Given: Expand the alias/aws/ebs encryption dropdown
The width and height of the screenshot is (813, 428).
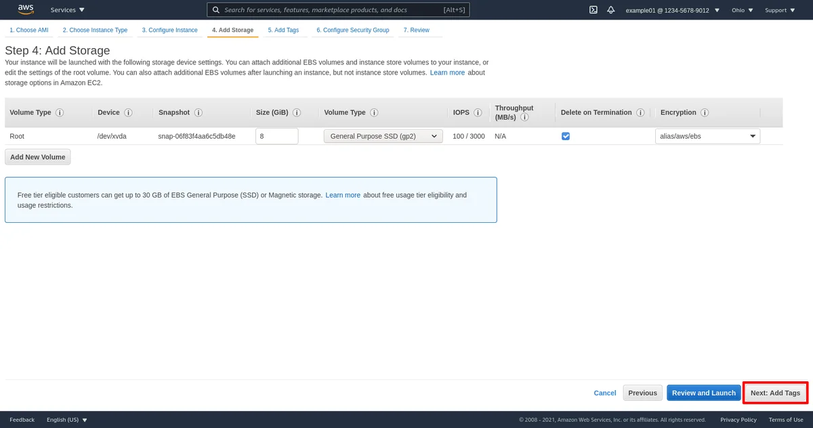Looking at the screenshot, I should click(x=707, y=136).
